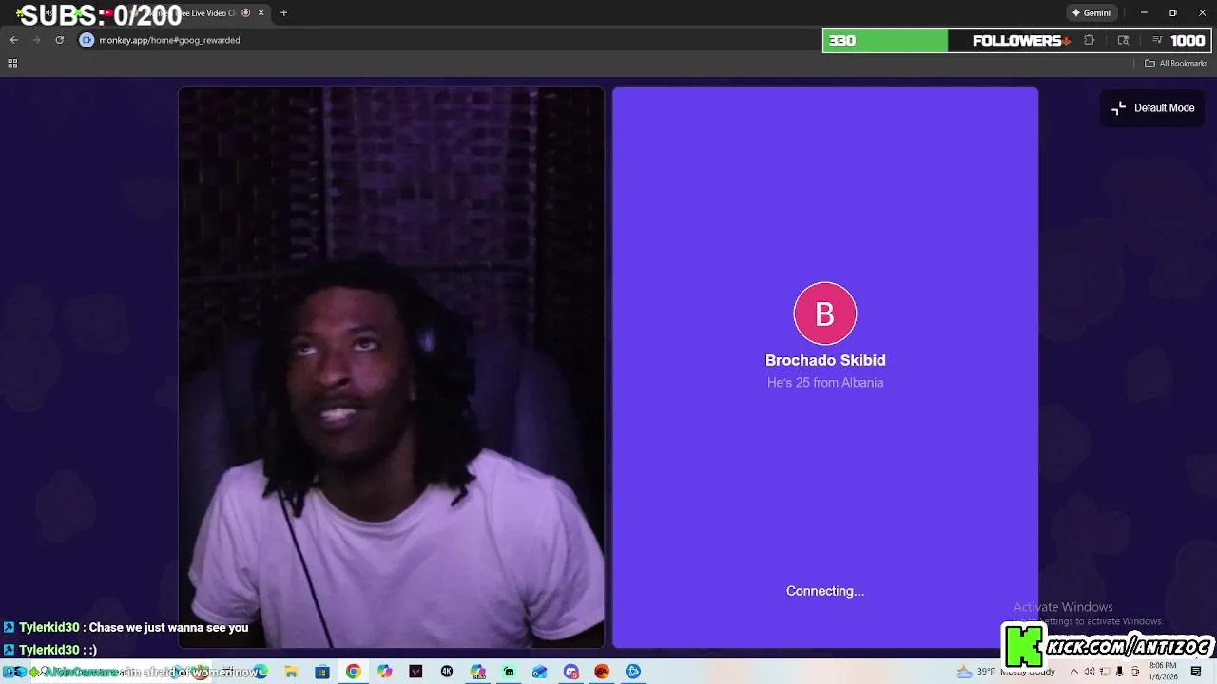Click the local webcam video feed

pos(391,368)
